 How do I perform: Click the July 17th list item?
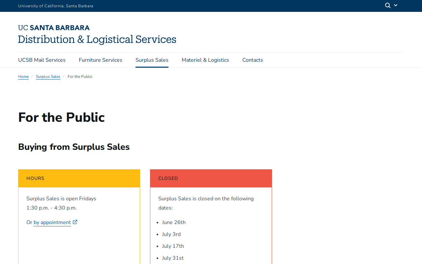click(x=173, y=246)
